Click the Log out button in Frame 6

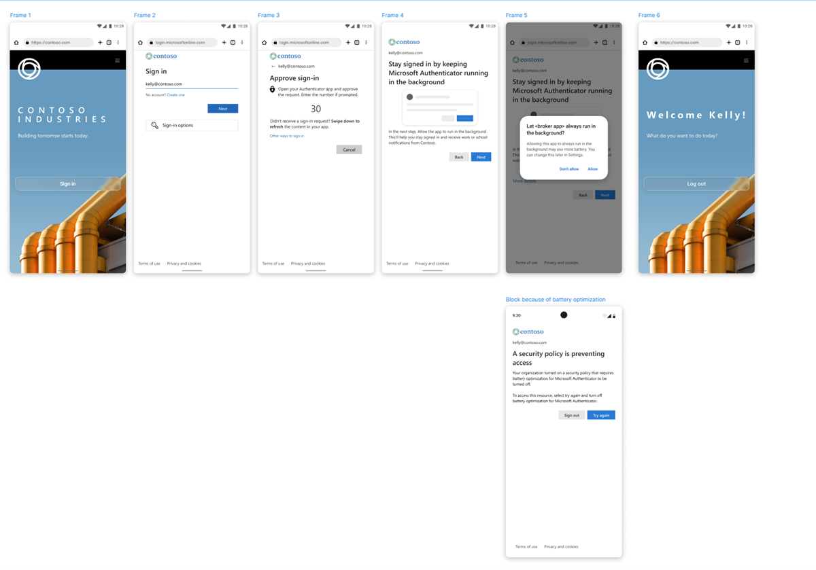coord(696,183)
